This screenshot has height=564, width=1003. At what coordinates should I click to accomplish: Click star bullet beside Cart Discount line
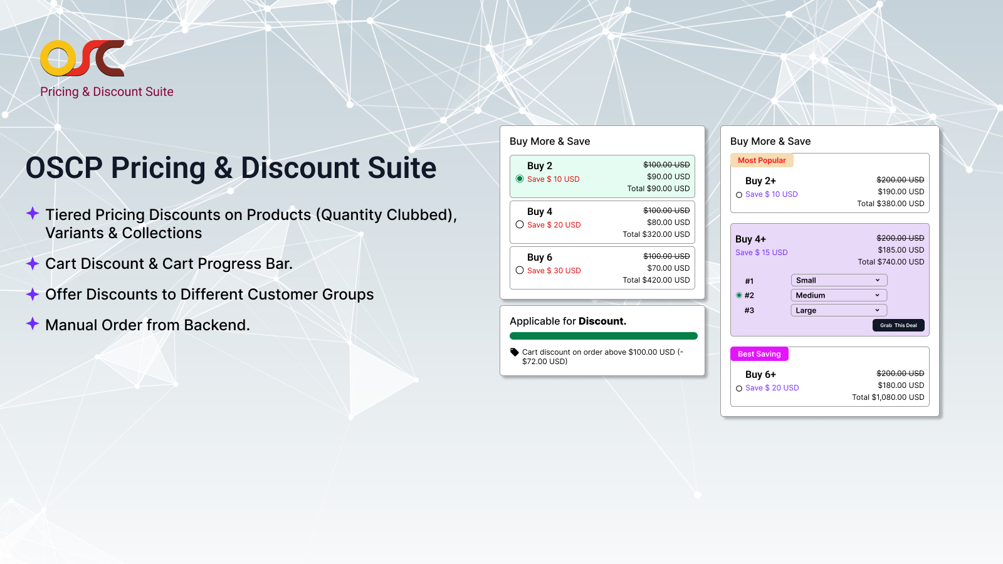[33, 263]
